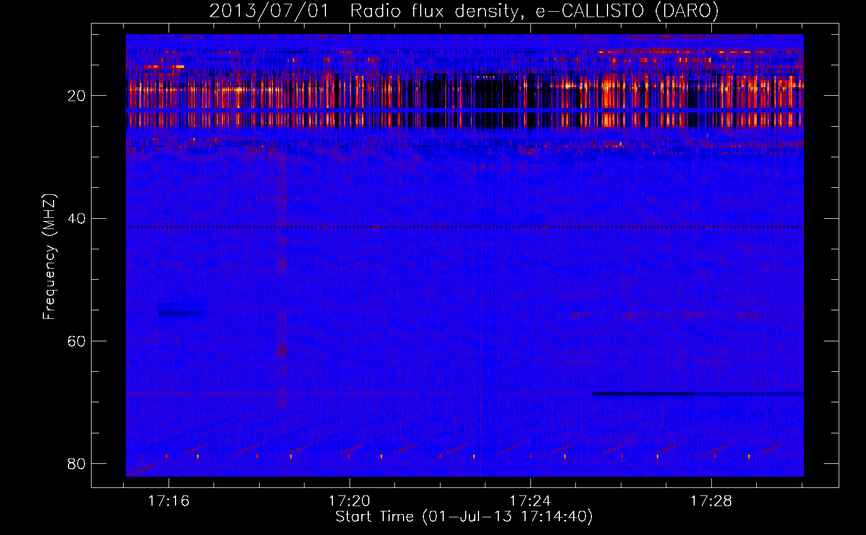Click the 17:28 time tick label
The image size is (866, 535).
(x=711, y=501)
